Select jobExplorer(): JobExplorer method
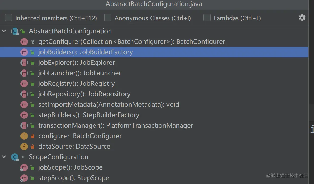 click(76, 63)
